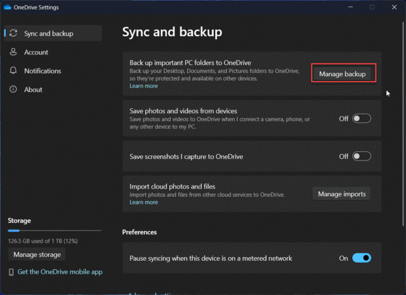Click the storage usage progress bar

point(55,230)
